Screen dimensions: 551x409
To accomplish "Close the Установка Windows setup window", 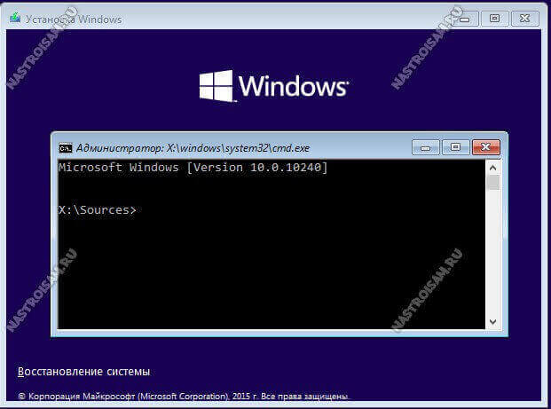I will (x=524, y=19).
